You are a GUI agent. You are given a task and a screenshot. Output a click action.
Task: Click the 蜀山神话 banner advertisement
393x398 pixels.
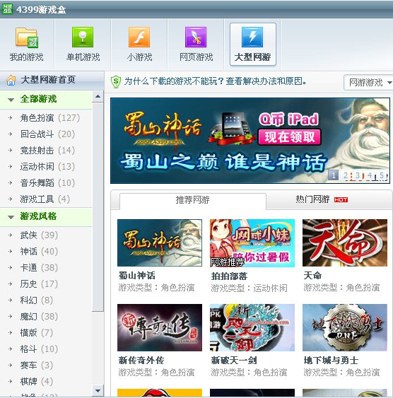[250, 141]
